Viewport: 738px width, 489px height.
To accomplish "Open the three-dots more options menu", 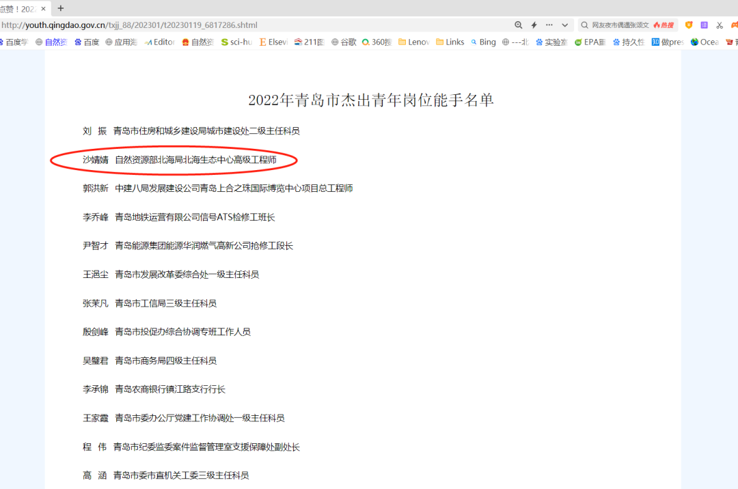I will (x=549, y=25).
